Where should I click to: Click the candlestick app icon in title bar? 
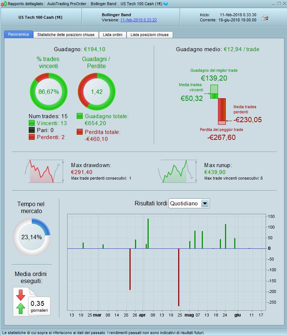point(4,4)
